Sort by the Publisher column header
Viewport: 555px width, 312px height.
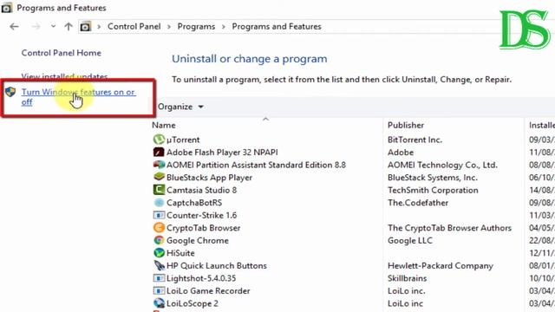[x=406, y=125]
